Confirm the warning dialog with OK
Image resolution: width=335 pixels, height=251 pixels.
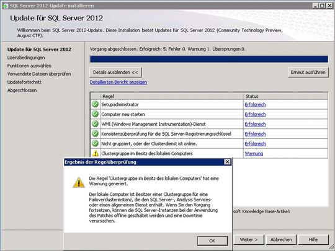pos(212,240)
